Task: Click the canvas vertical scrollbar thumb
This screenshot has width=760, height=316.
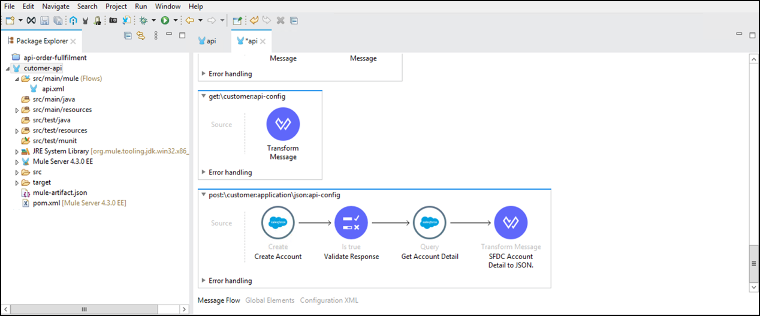Action: pos(754,264)
